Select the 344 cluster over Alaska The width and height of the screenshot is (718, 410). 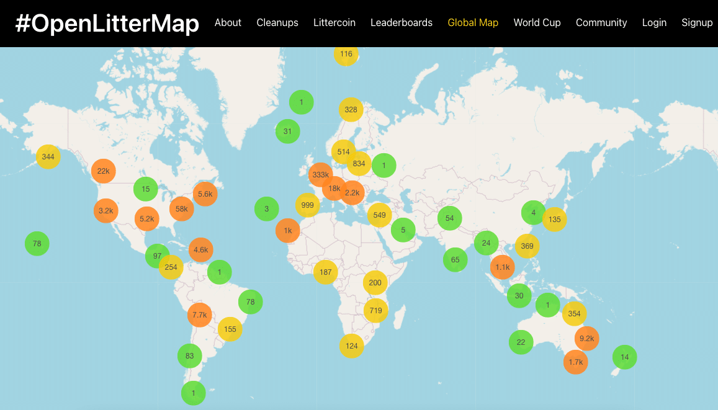pyautogui.click(x=48, y=157)
